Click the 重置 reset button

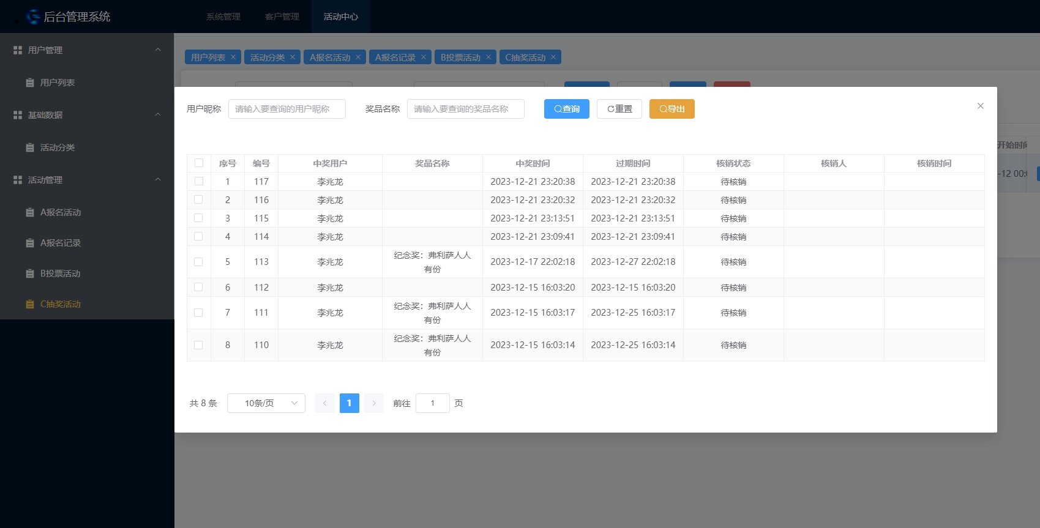(x=619, y=109)
